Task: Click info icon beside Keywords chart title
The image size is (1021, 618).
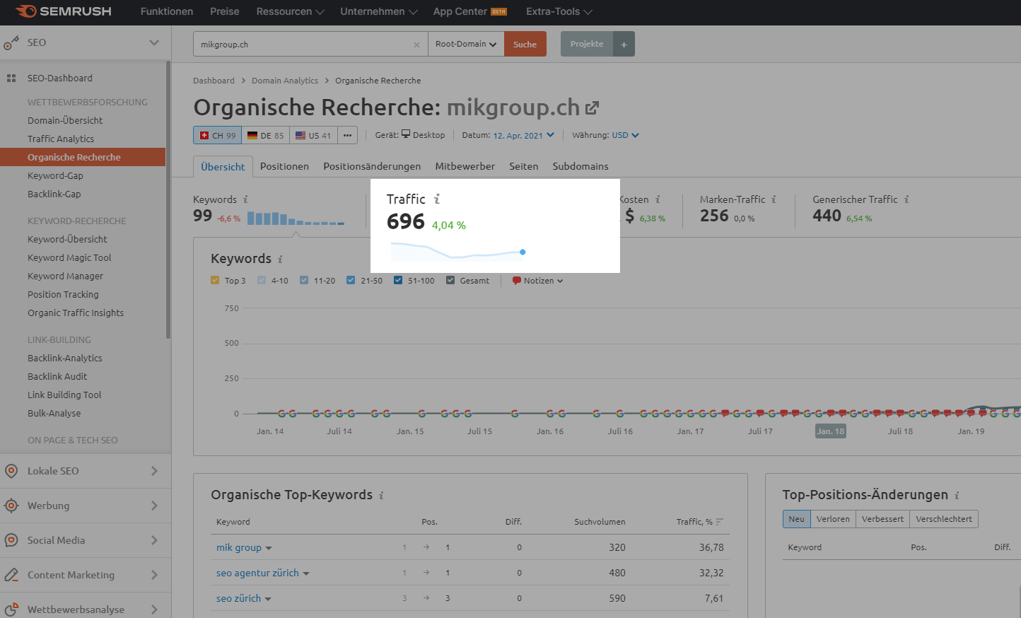Action: [x=280, y=259]
